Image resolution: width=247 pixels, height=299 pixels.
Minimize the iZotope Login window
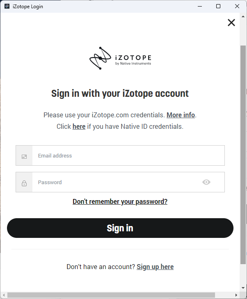point(200,6)
